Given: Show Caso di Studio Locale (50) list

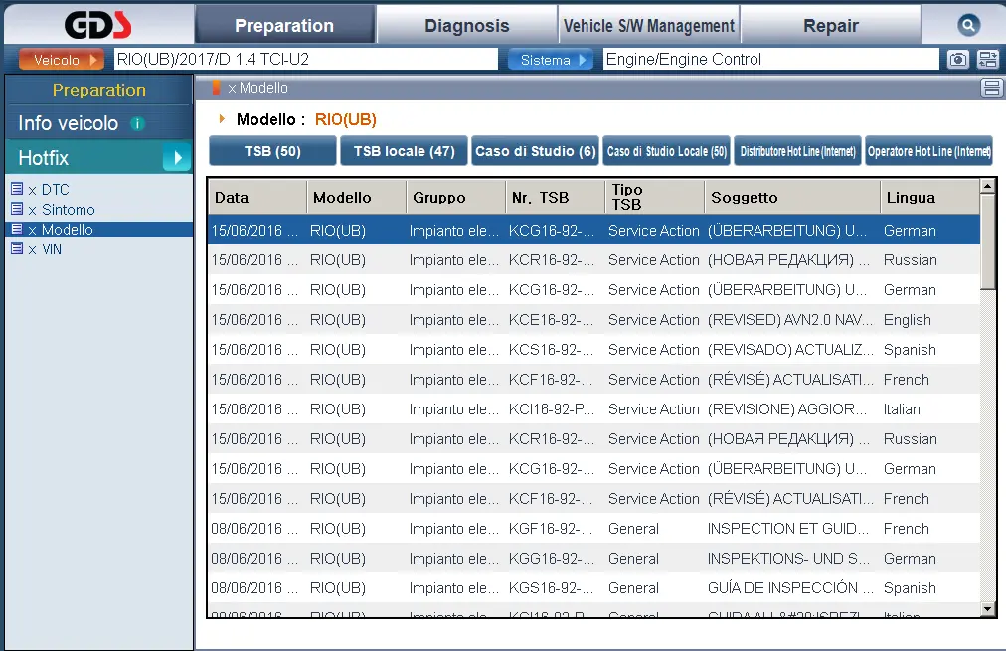Looking at the screenshot, I should (x=667, y=151).
